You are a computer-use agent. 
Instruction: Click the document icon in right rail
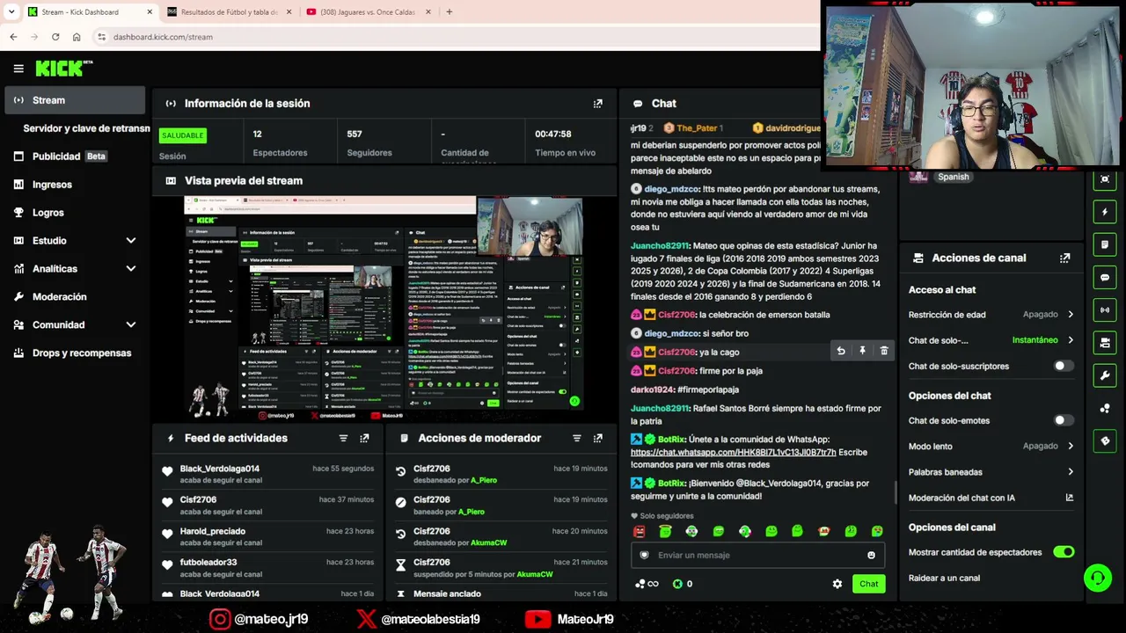[1106, 244]
